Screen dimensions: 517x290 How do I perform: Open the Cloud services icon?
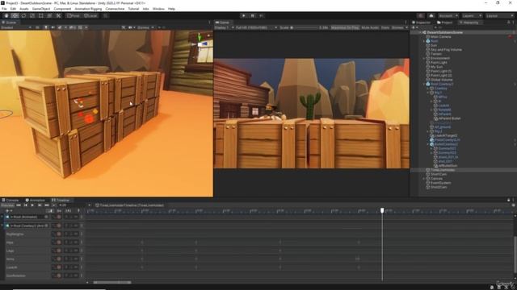[431, 16]
